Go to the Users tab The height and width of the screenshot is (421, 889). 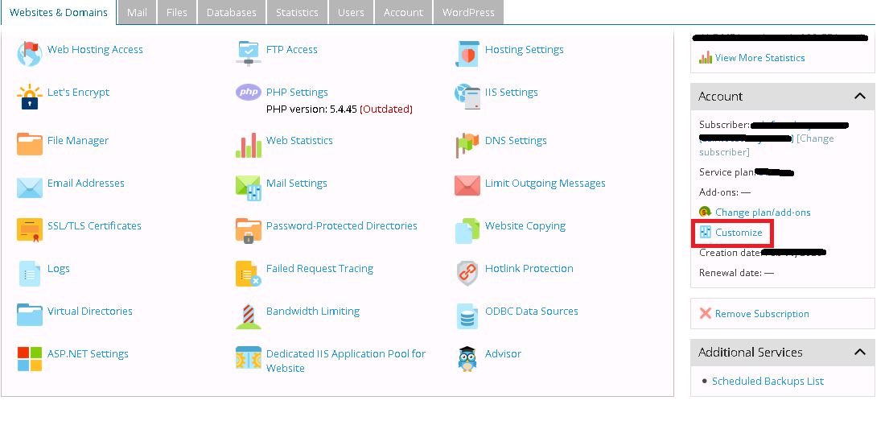coord(351,12)
